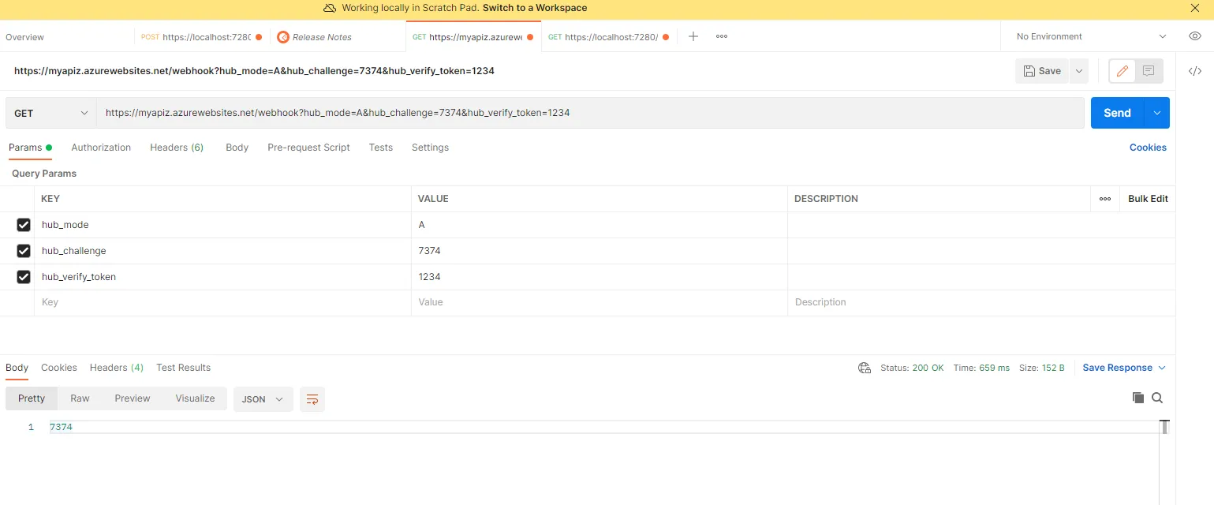Open the POST localhost:7280 request tab

202,37
